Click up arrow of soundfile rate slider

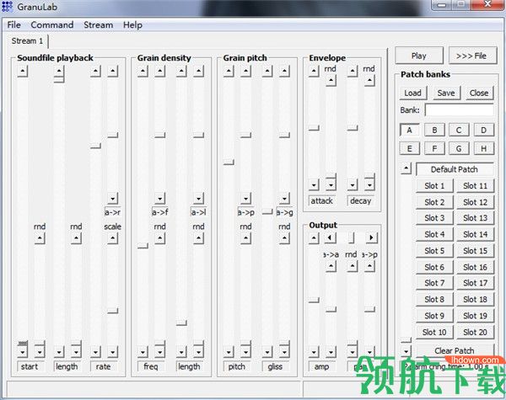(x=95, y=71)
